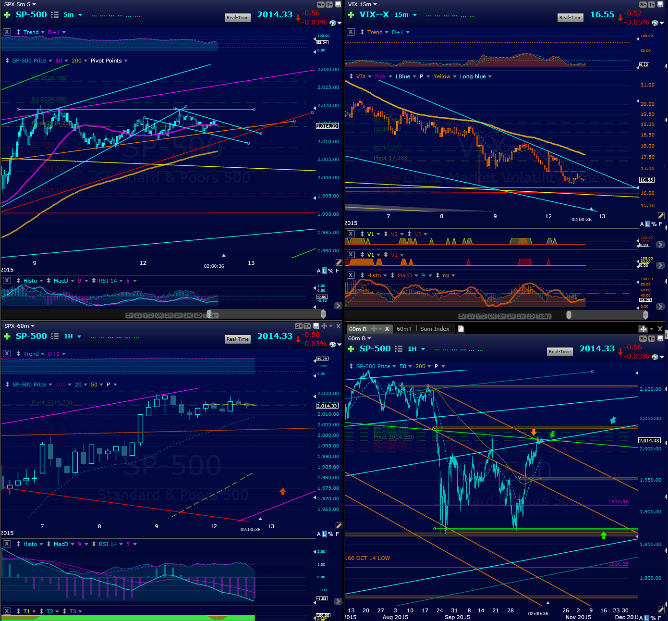Close the V1 V2 V3 sub-panel in the VIX chart
This screenshot has height=621, width=668.
click(x=351, y=234)
